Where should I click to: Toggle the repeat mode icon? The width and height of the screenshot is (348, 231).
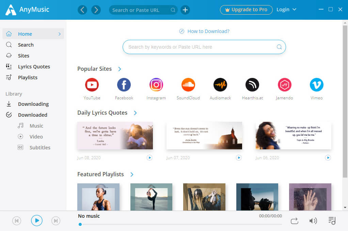tap(295, 221)
